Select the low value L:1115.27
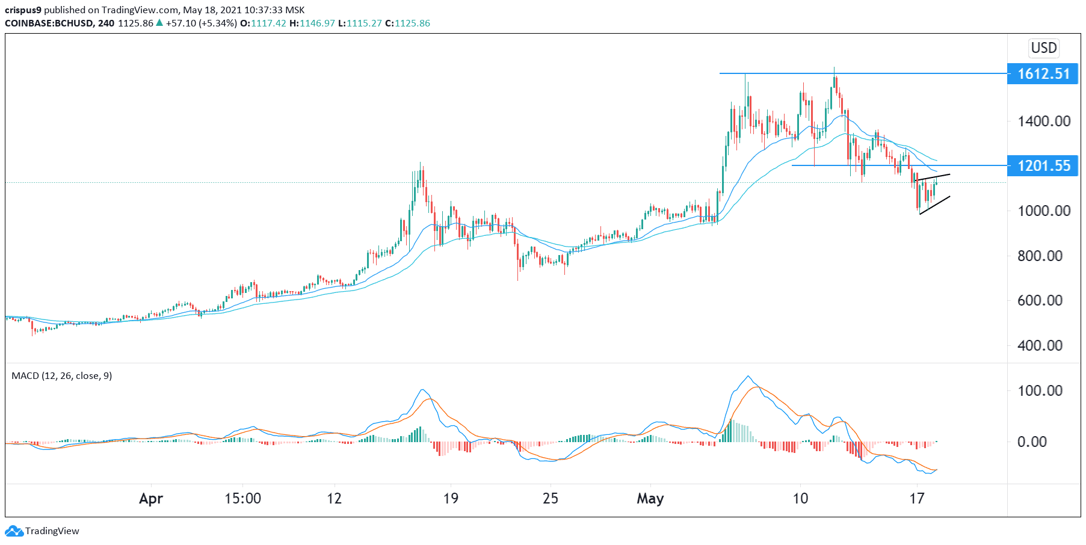This screenshot has height=545, width=1086. pos(360,23)
